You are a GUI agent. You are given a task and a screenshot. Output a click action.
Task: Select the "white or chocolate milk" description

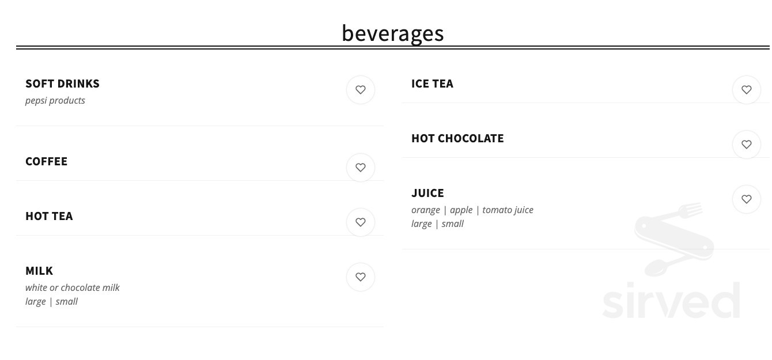click(x=73, y=287)
